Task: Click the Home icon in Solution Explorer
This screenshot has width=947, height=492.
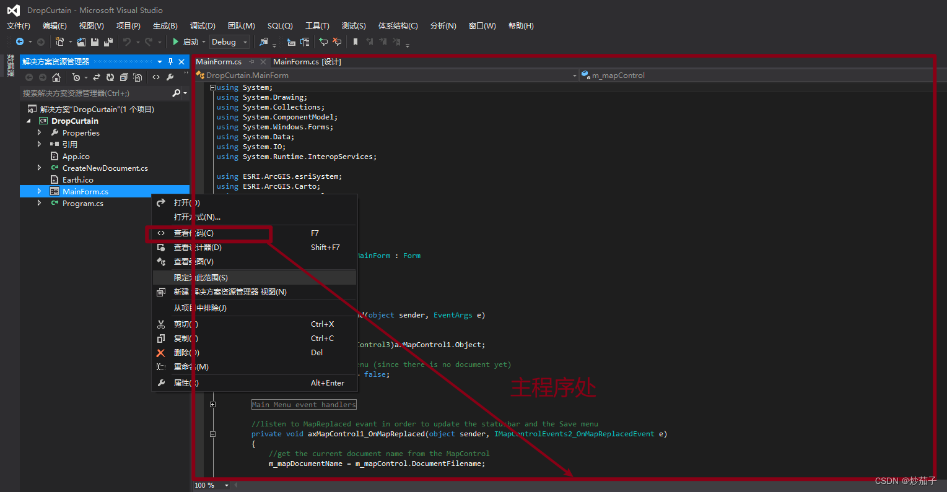Action: [x=56, y=77]
